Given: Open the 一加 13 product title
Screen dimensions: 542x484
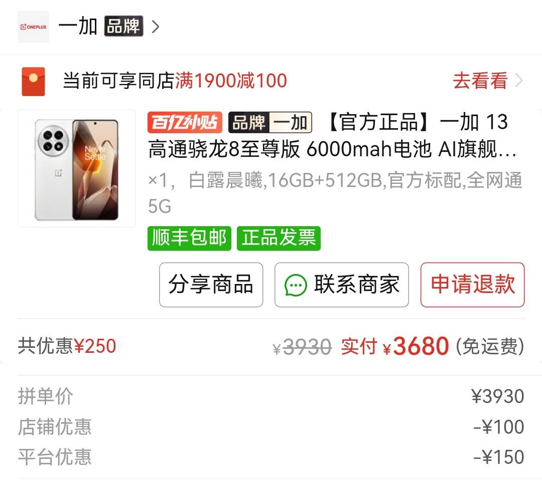Looking at the screenshot, I should 332,136.
